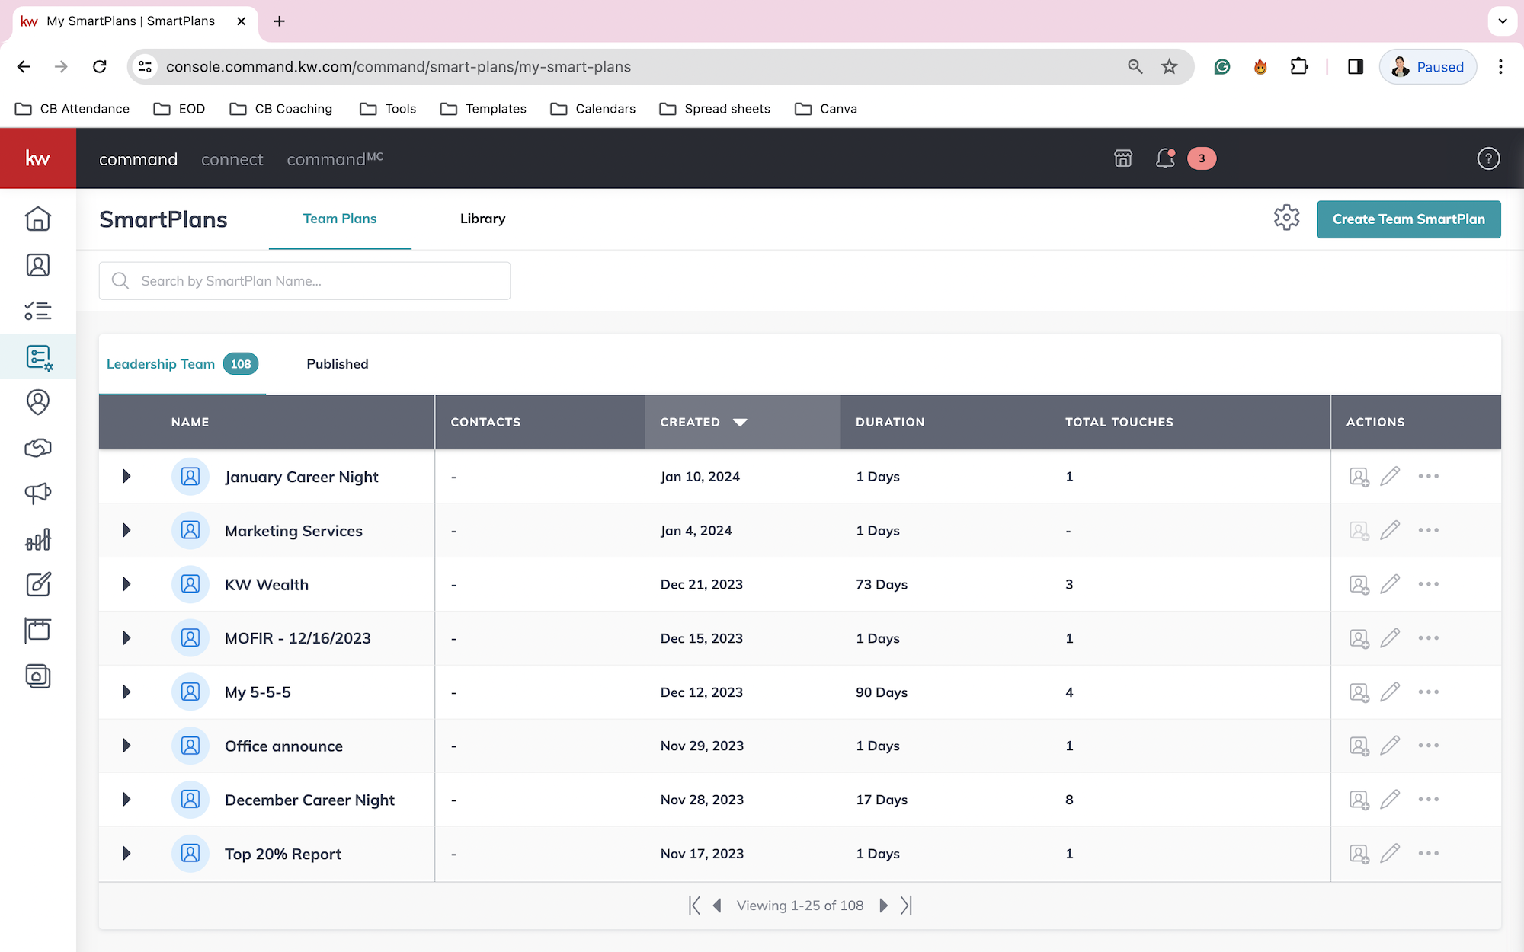The height and width of the screenshot is (952, 1524).
Task: Click the Search by SmartPlan Name field
Action: [305, 281]
